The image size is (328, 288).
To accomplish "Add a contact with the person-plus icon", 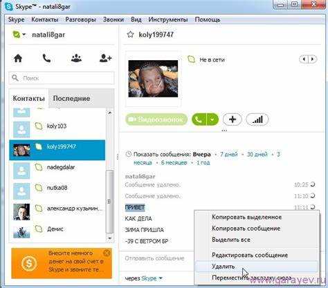I will (x=105, y=58).
